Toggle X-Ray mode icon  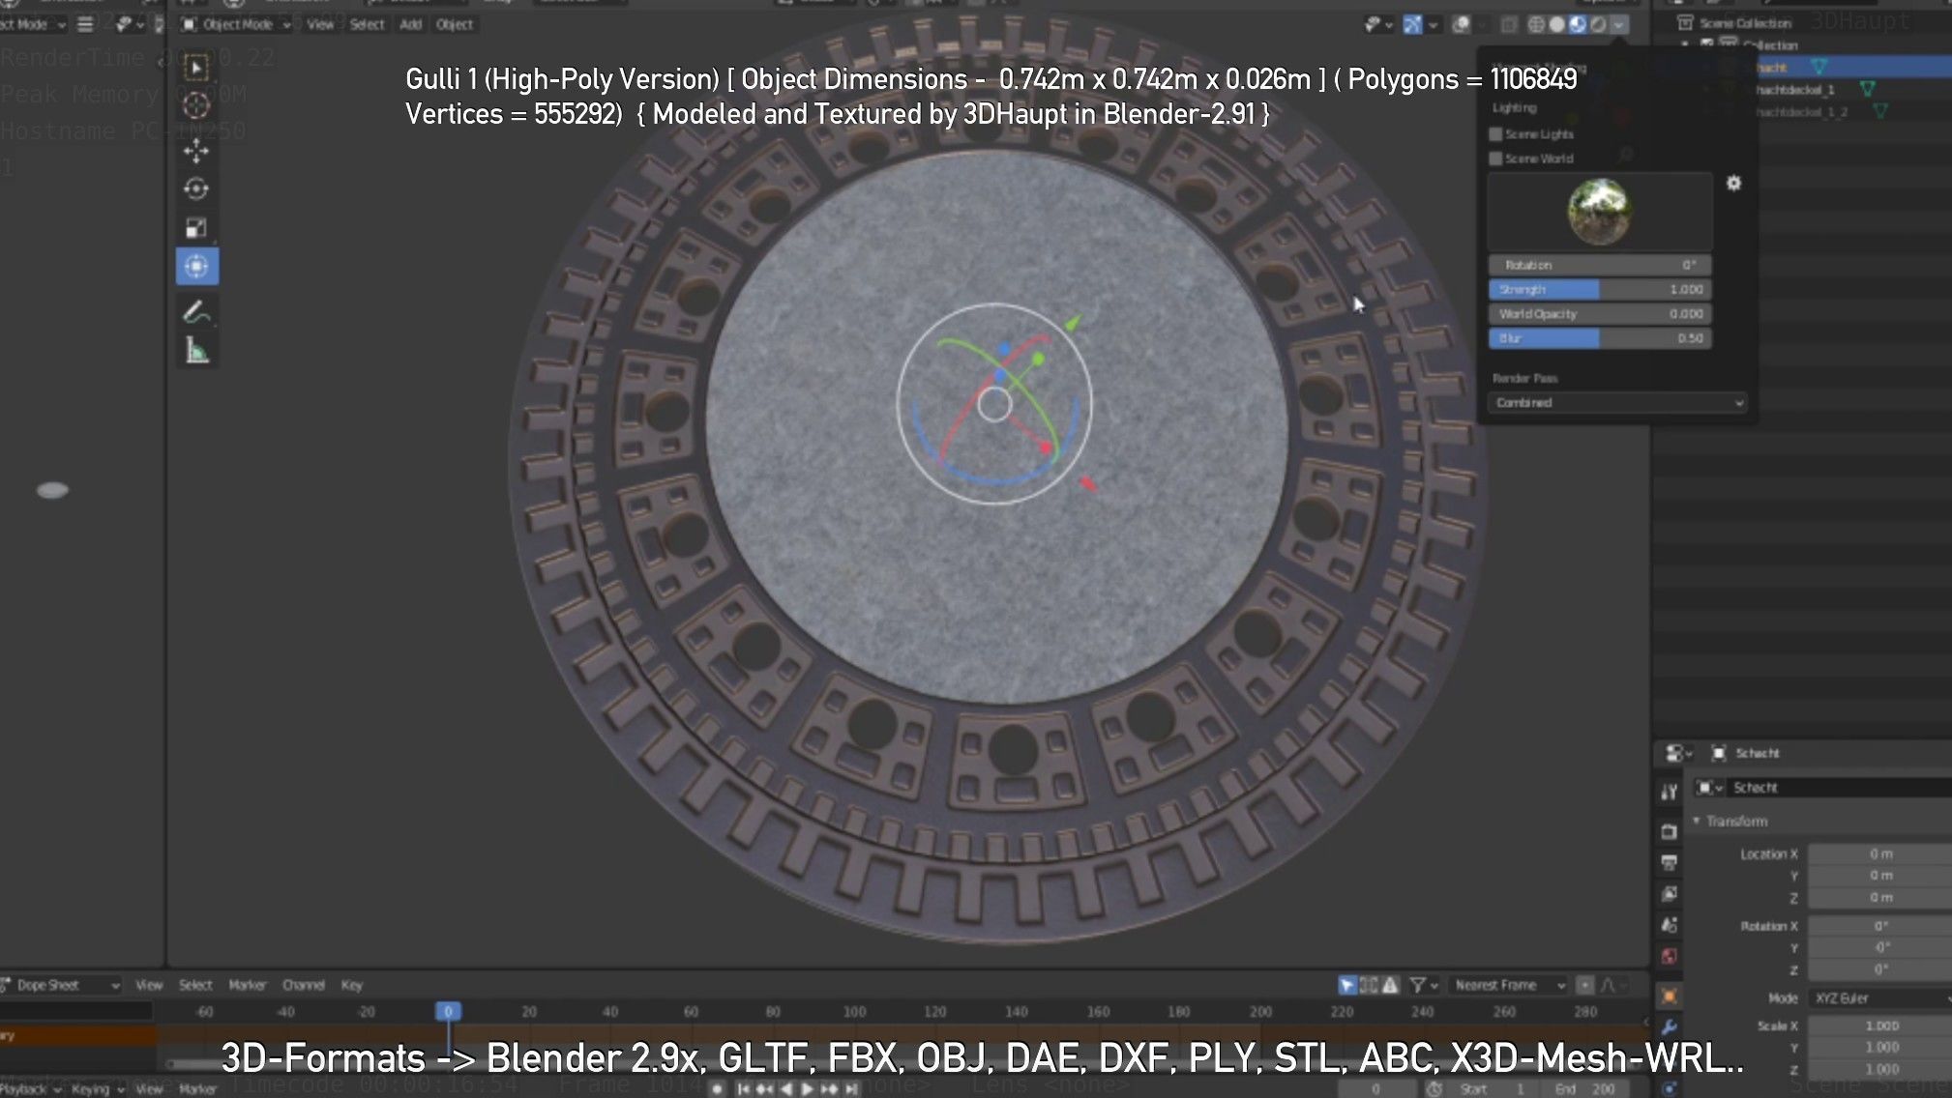point(1508,24)
